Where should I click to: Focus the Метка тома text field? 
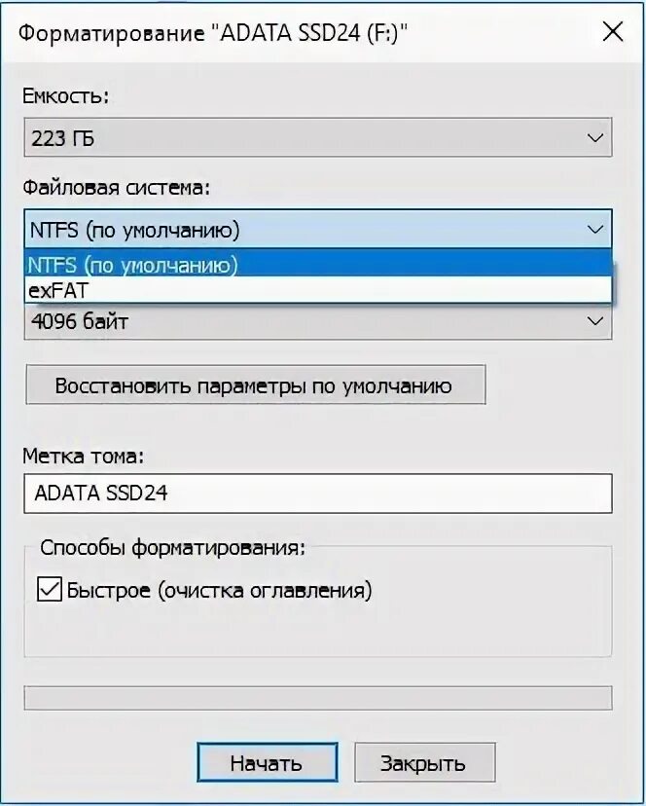(x=317, y=494)
